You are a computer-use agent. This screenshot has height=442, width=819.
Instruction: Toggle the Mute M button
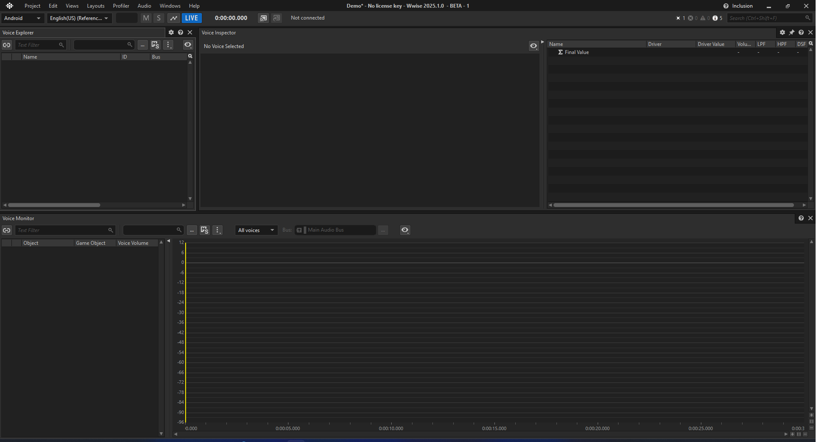coord(146,18)
